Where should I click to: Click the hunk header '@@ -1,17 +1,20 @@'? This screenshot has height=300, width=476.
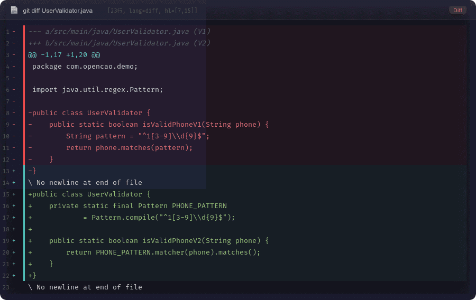click(x=64, y=55)
